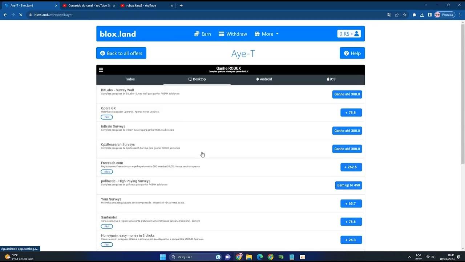Screen dimensions: 465x262
Task: Bookmark this page with star icon
Action: [x=405, y=15]
